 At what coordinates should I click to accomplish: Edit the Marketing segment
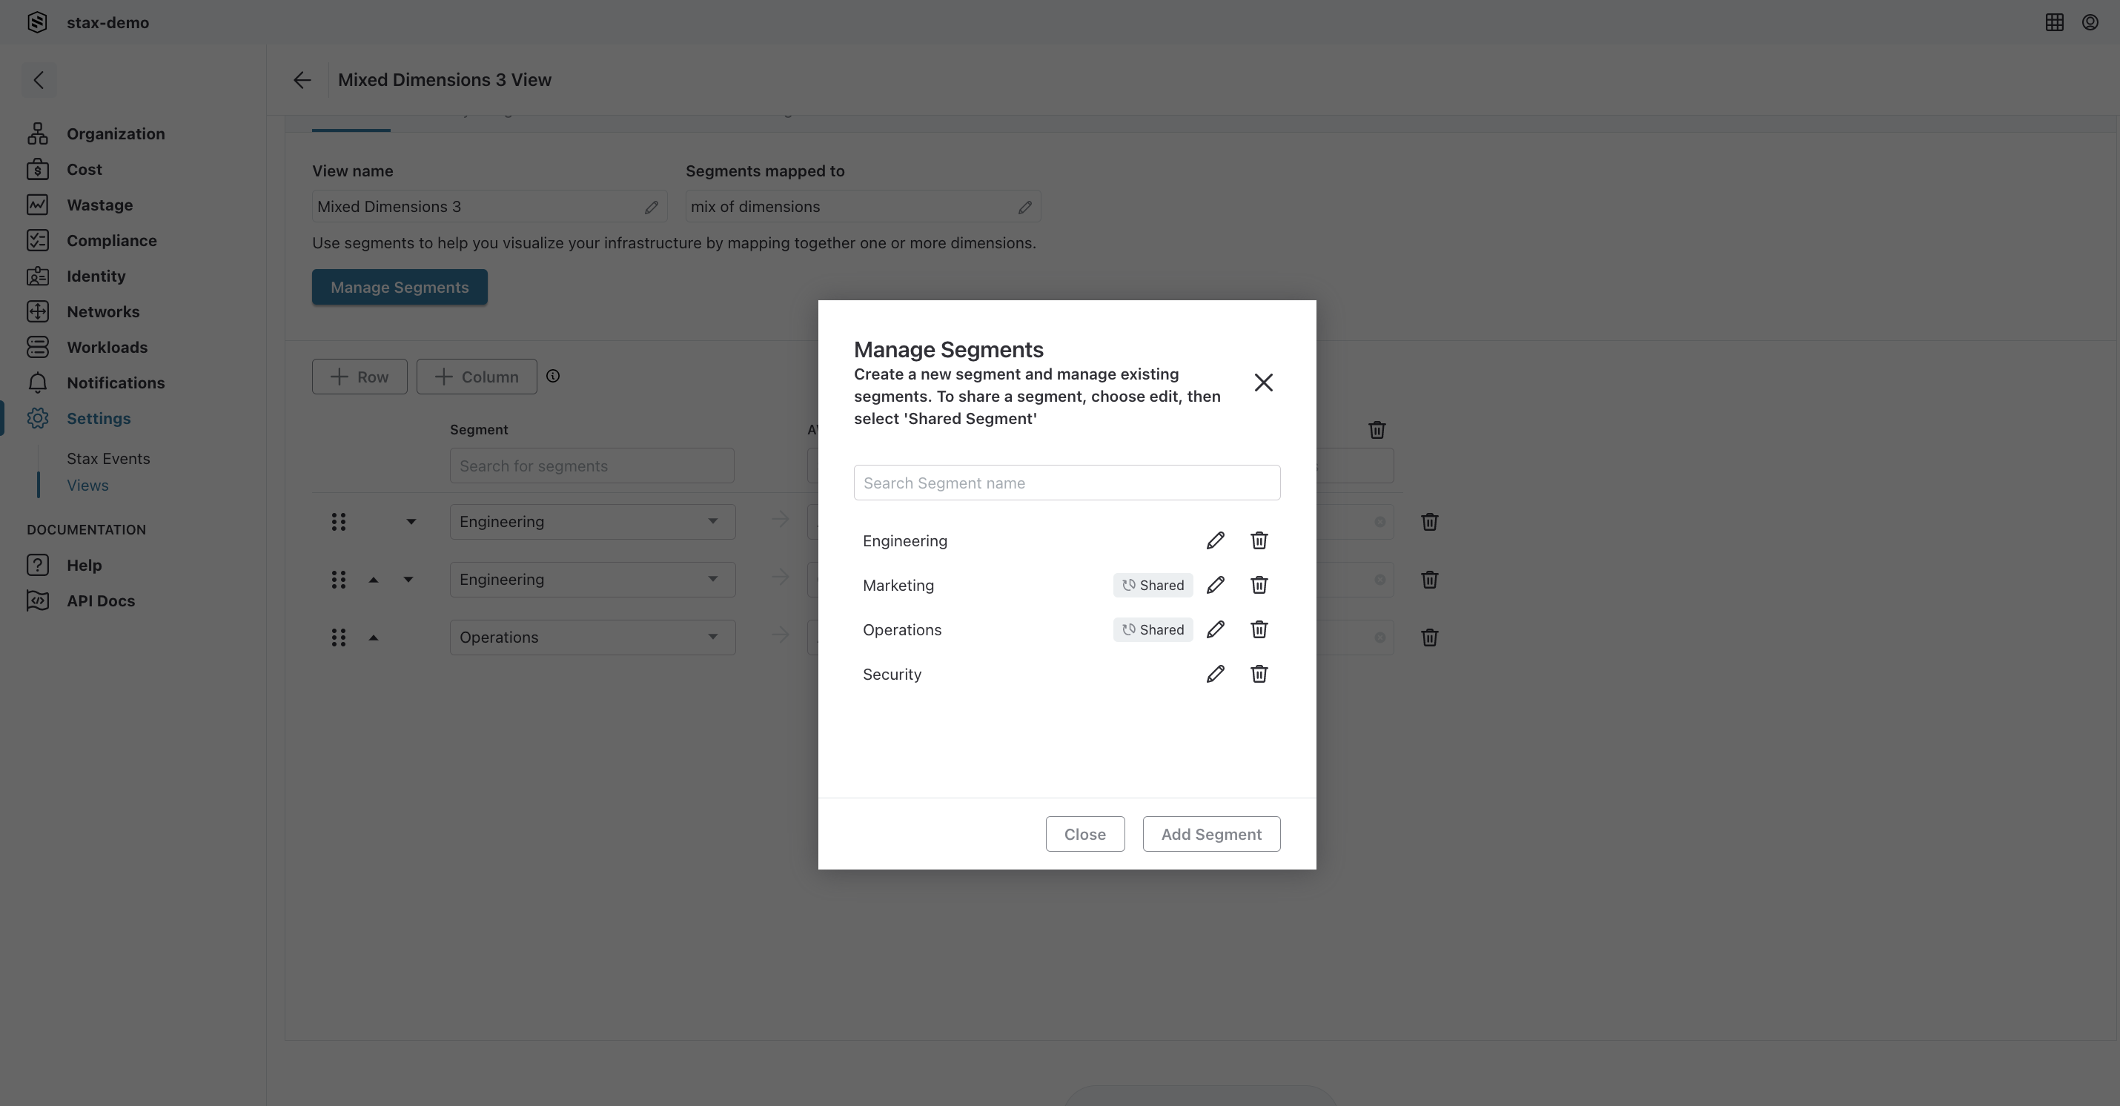coord(1216,585)
